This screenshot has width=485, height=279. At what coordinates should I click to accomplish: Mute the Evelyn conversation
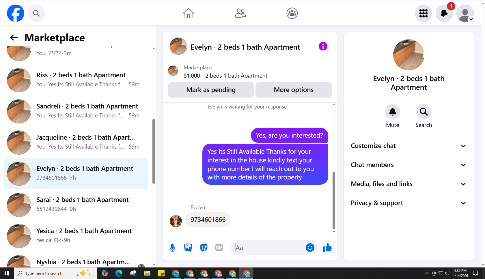(393, 112)
